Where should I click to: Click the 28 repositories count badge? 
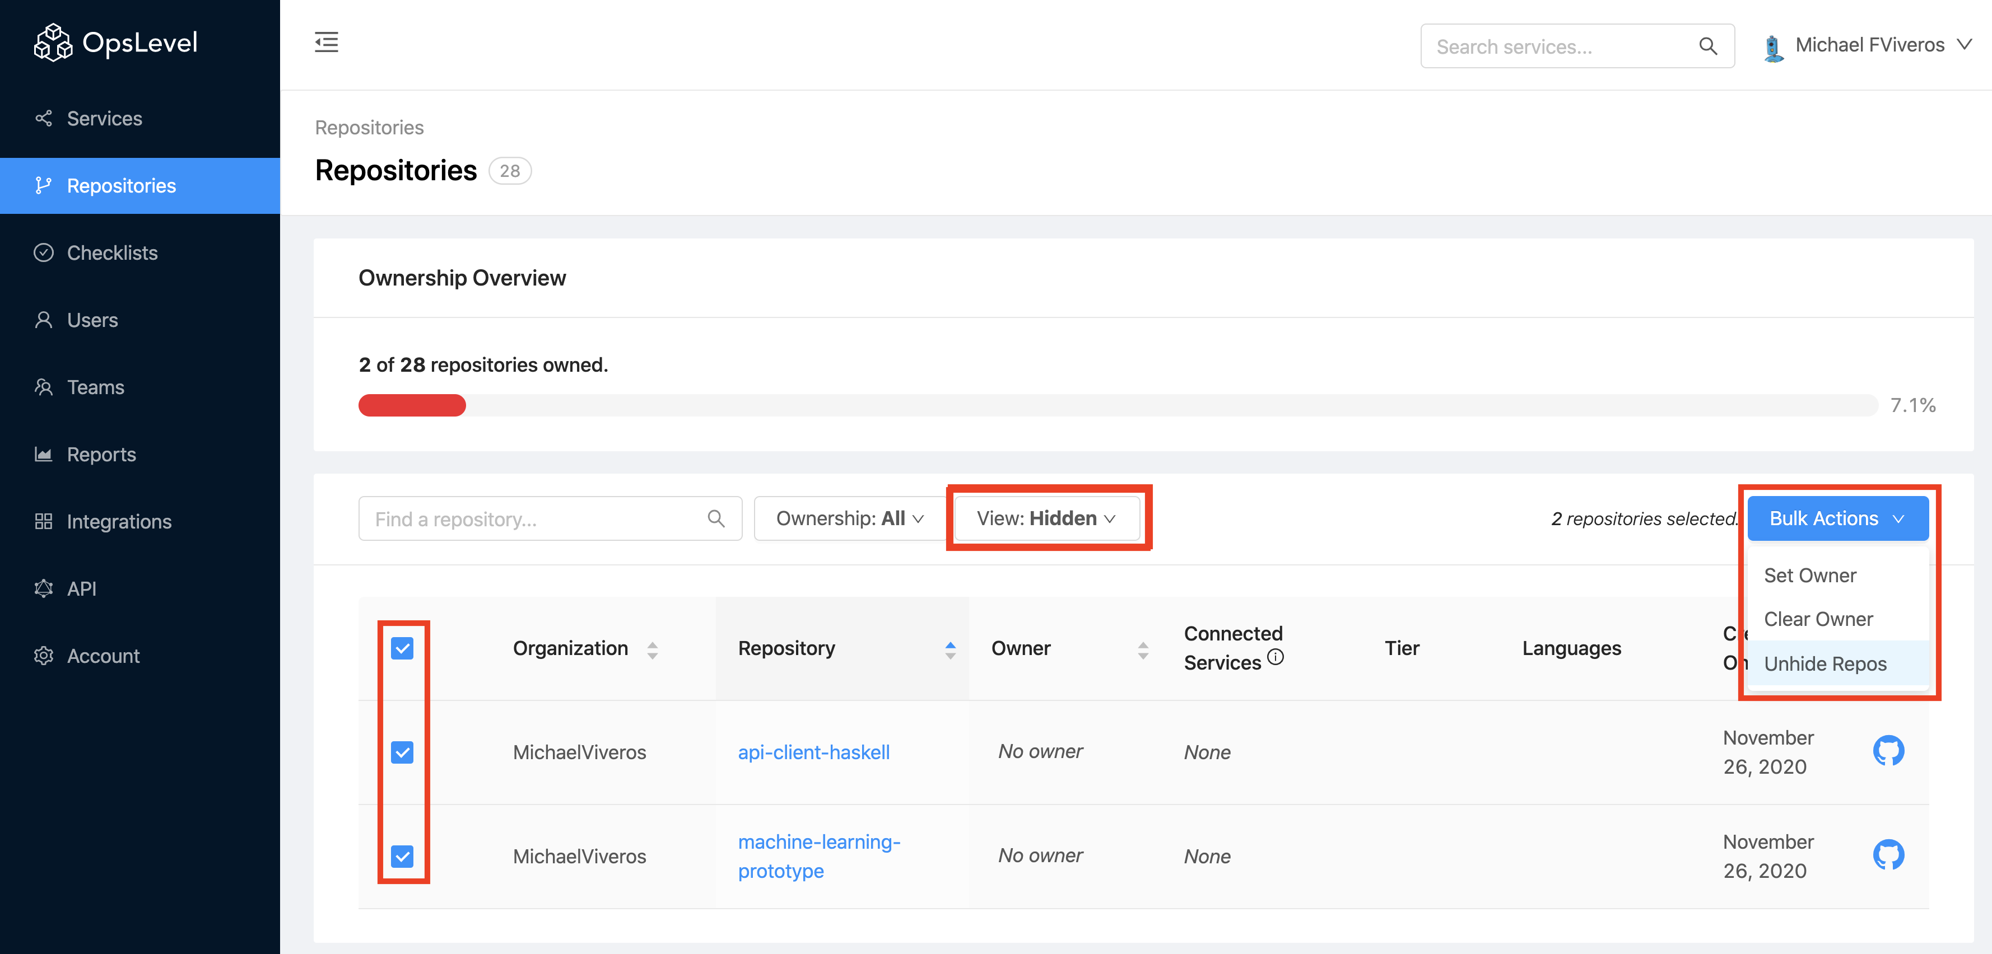510,171
